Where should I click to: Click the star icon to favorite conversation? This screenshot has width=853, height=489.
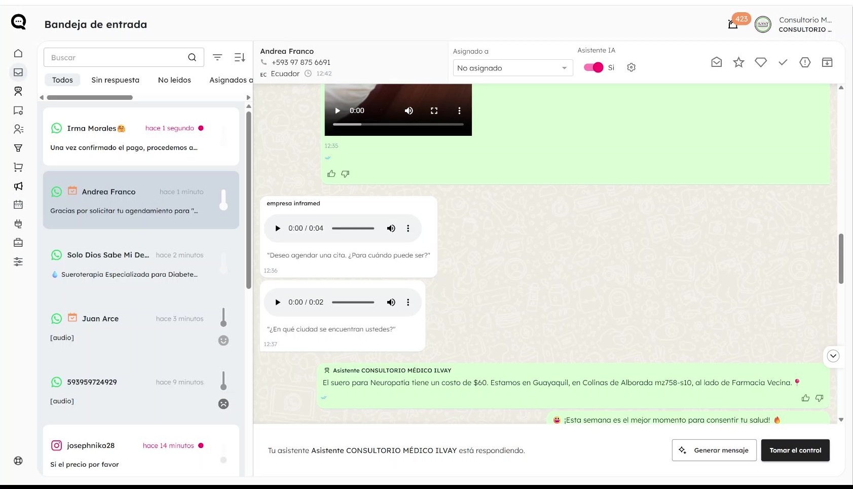738,62
